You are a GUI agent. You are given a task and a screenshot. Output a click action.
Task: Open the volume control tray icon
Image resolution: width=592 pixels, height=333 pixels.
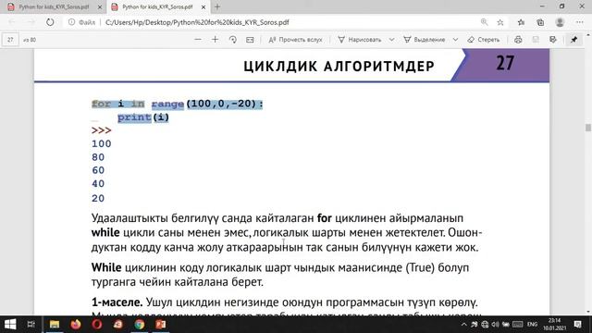(495, 325)
